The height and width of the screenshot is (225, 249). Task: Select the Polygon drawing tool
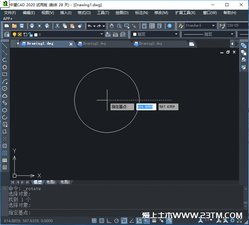point(4,67)
